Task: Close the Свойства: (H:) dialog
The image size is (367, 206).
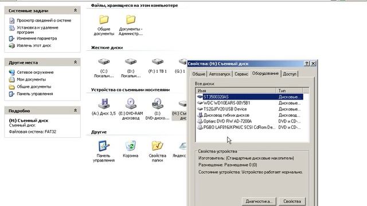Action: pyautogui.click(x=313, y=64)
